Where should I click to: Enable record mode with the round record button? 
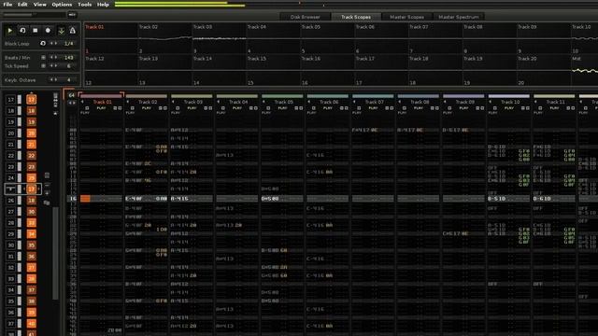48,31
